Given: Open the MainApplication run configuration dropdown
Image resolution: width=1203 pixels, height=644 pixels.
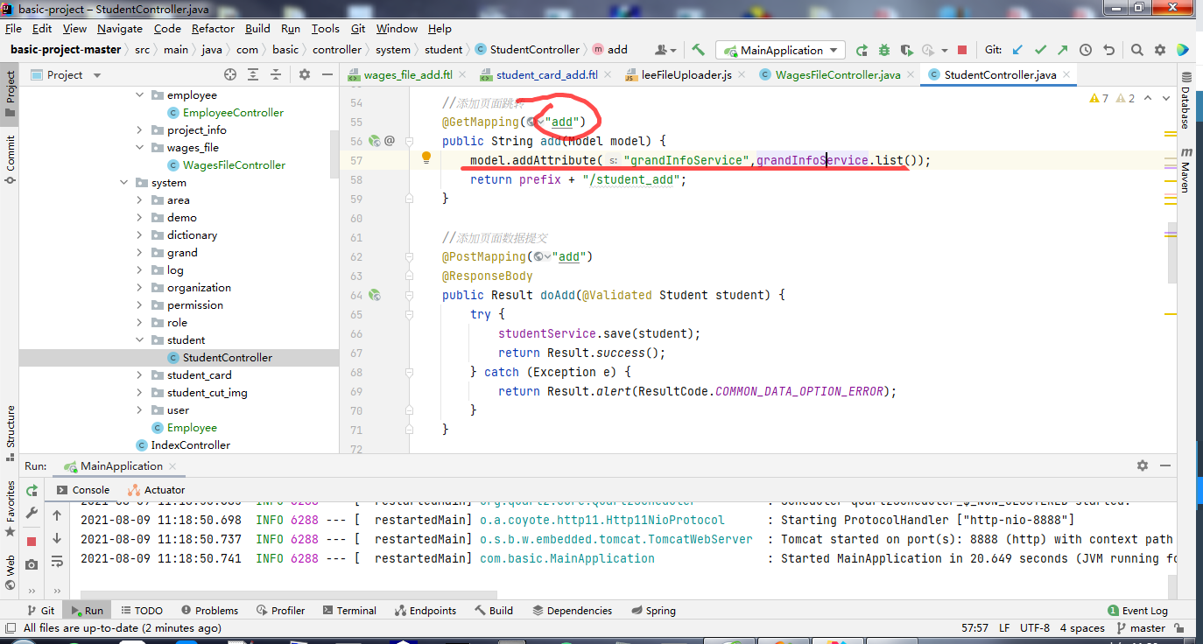Looking at the screenshot, I should point(781,50).
